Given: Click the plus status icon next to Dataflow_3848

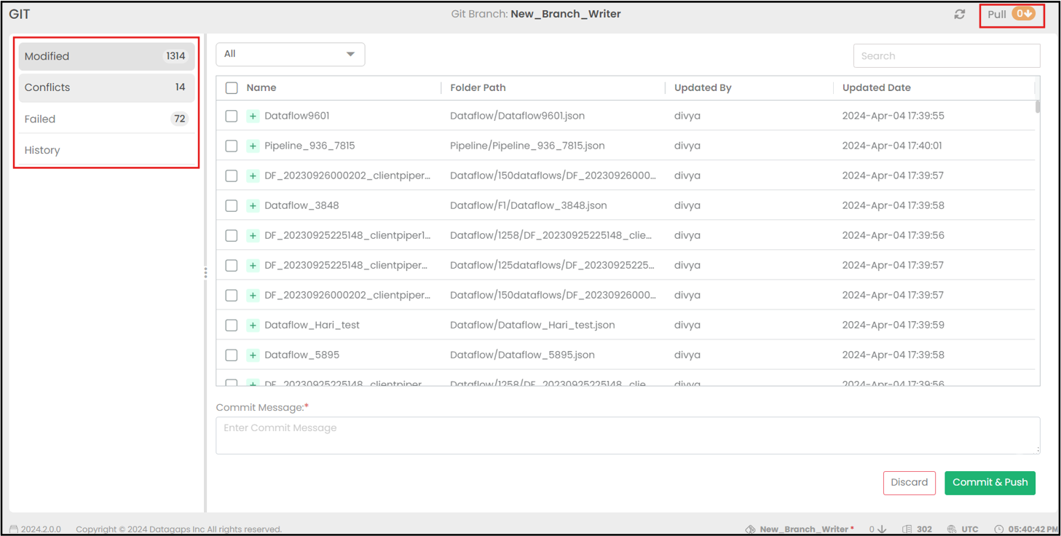Looking at the screenshot, I should [253, 205].
